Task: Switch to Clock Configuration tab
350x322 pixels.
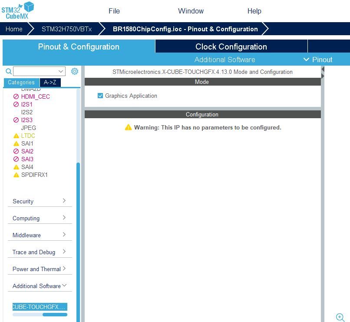Action: (x=231, y=46)
